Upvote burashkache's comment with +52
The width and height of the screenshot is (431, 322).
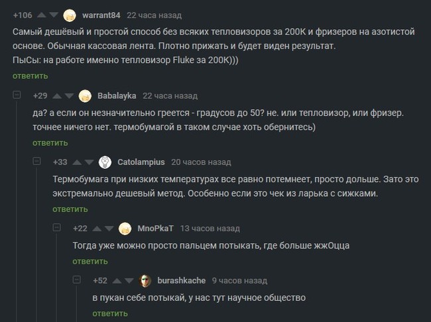point(117,280)
